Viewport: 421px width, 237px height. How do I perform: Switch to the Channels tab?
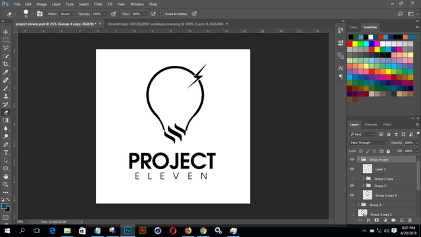(x=371, y=124)
